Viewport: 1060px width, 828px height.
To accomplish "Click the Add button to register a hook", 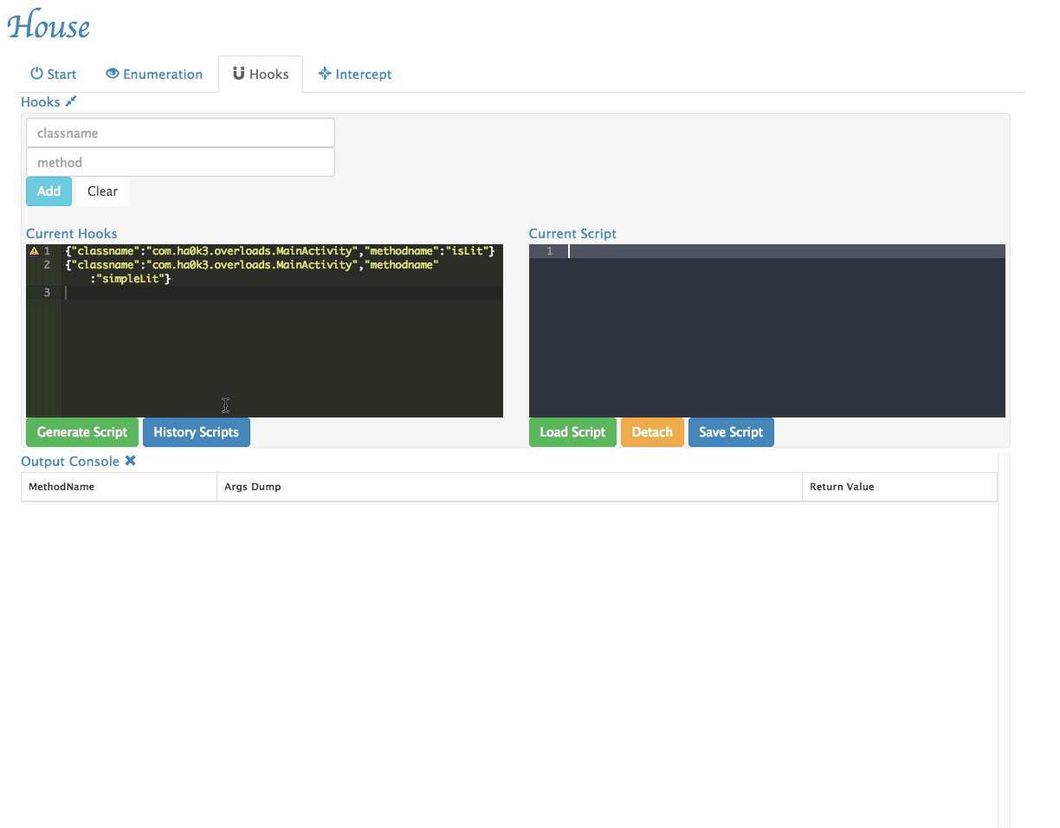I will tap(48, 191).
